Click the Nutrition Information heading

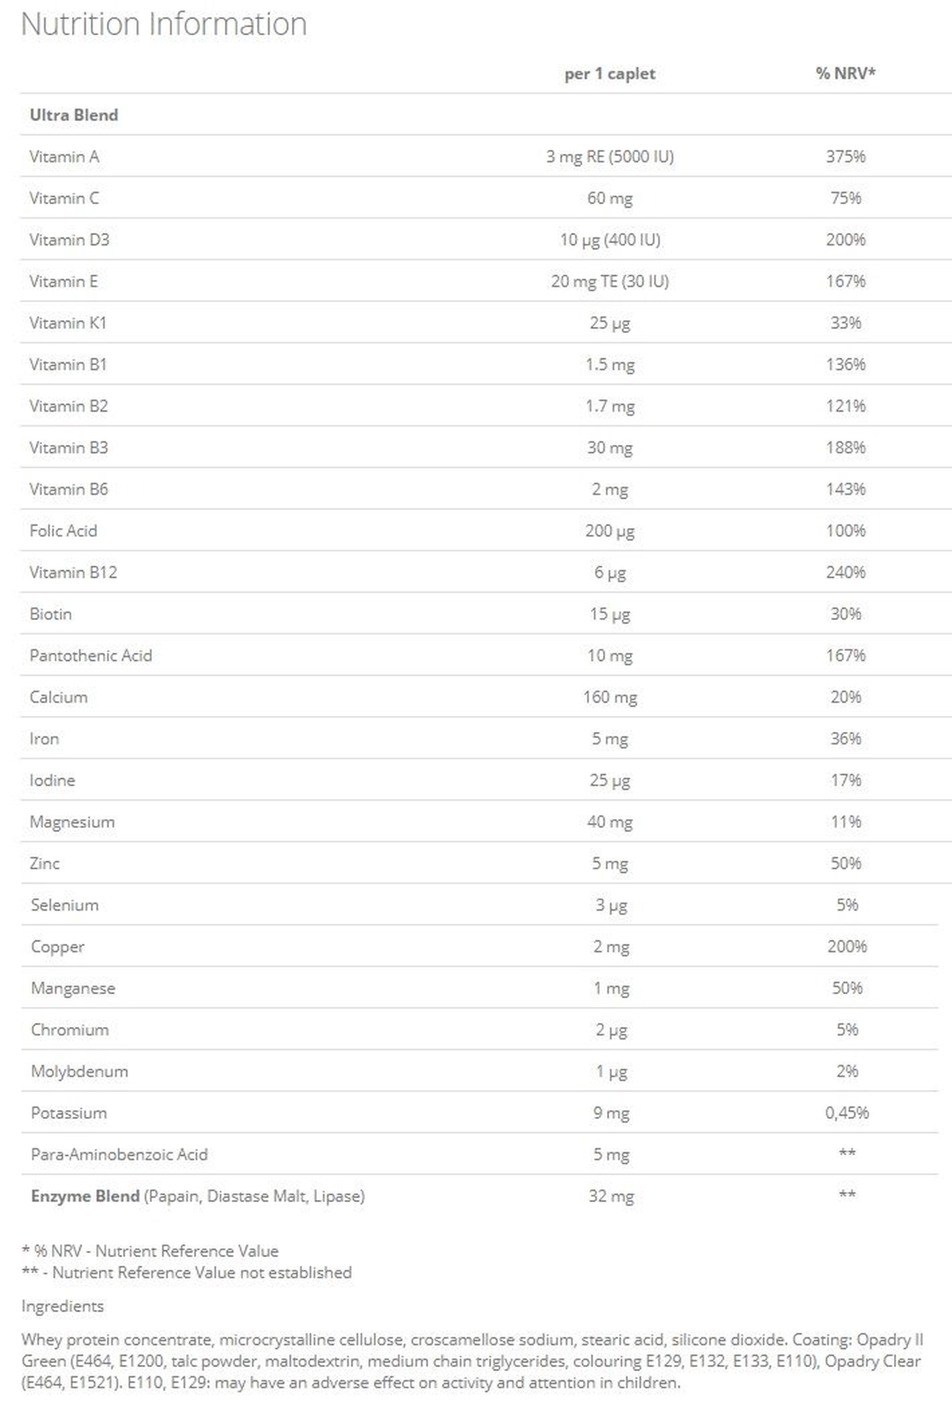[x=164, y=24]
